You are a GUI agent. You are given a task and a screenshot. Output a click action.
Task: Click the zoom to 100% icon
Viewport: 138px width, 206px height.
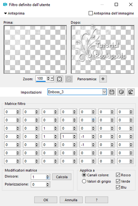click(69, 79)
